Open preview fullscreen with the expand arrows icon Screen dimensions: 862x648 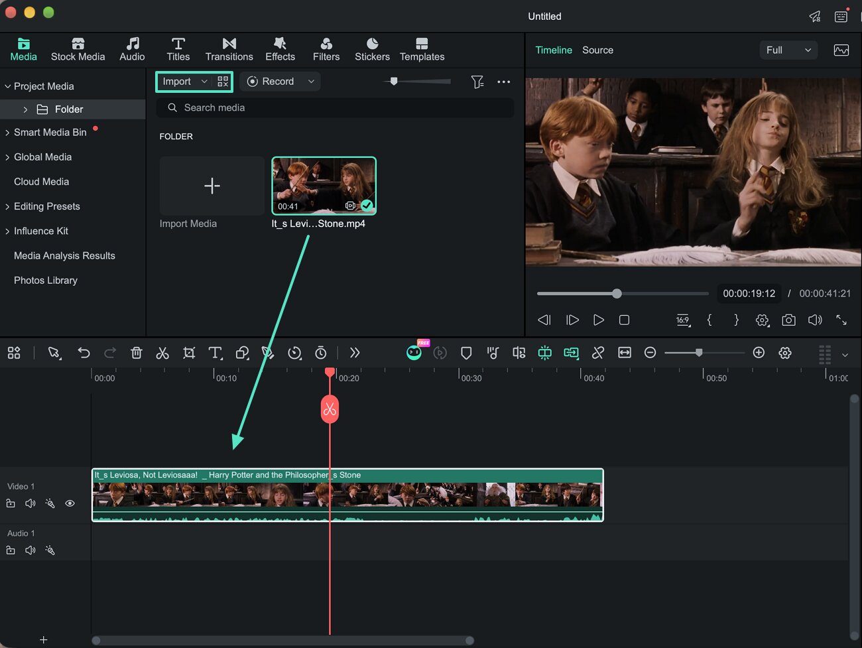tap(841, 320)
